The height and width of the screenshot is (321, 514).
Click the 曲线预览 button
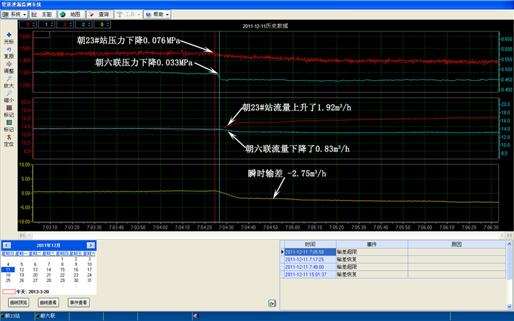[x=19, y=301]
